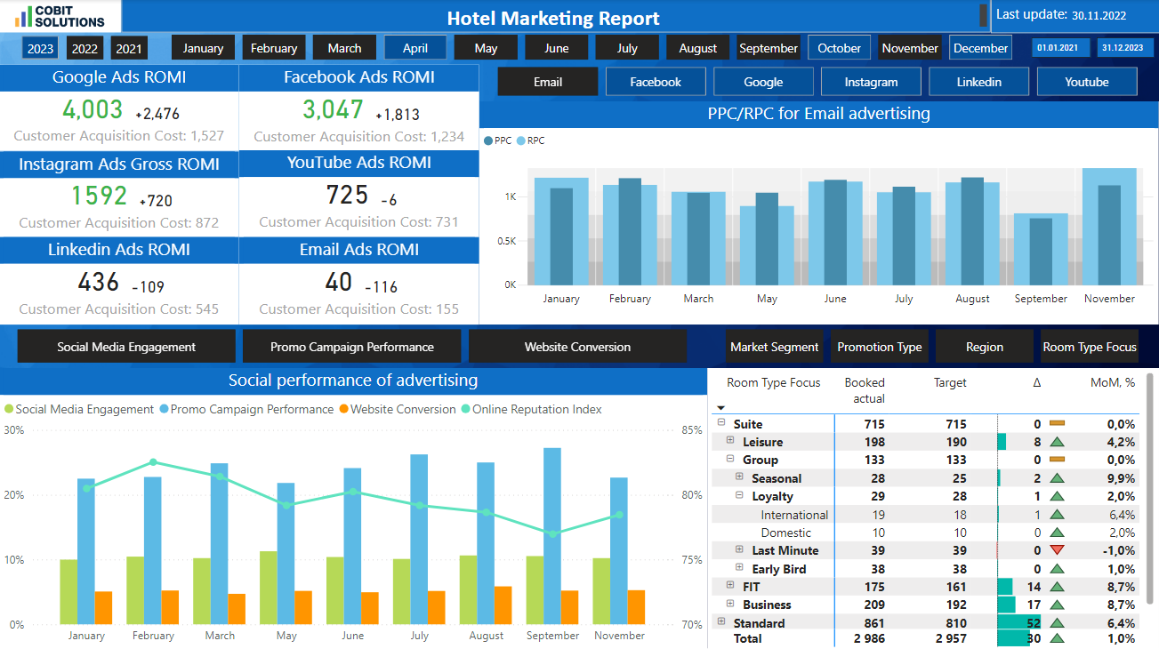Select the 2021 year filter
This screenshot has height=649, width=1159.
pyautogui.click(x=130, y=47)
